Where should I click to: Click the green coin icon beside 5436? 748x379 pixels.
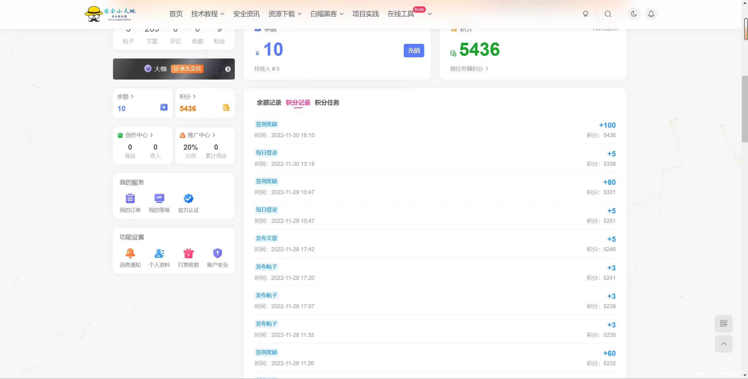click(453, 53)
